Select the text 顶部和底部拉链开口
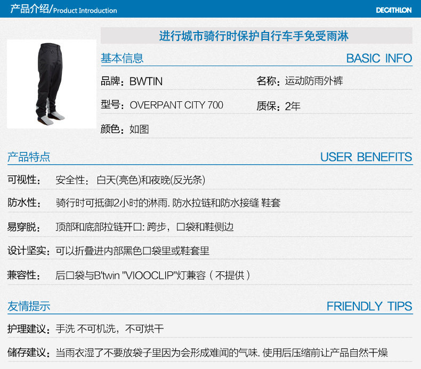The image size is (421, 369). pyautogui.click(x=99, y=227)
